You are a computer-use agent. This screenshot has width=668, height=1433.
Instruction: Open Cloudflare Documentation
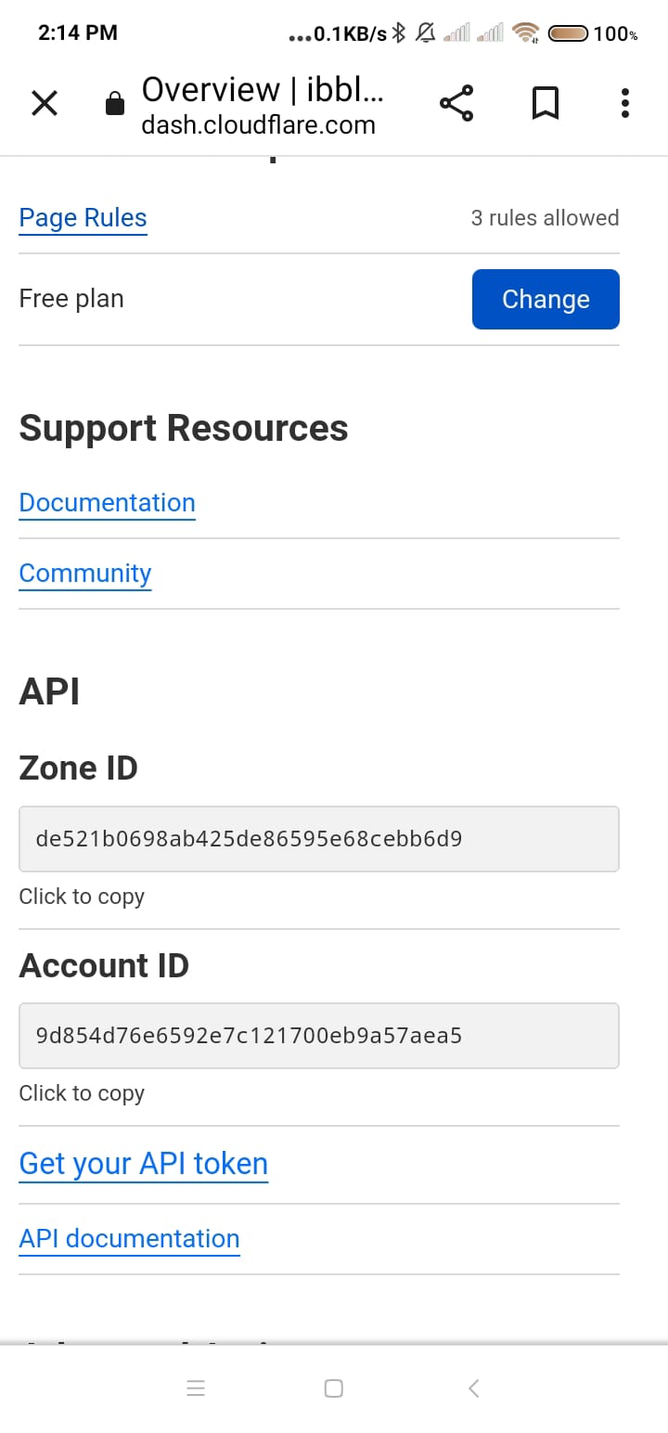(107, 502)
